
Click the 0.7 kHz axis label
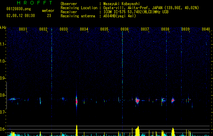click(3, 112)
